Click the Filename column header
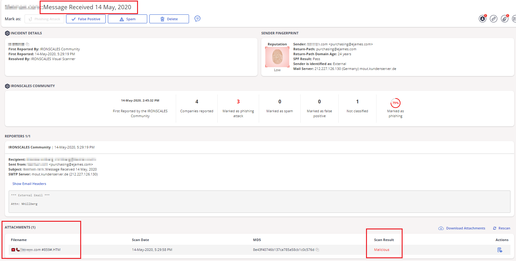The image size is (516, 261). click(19, 240)
